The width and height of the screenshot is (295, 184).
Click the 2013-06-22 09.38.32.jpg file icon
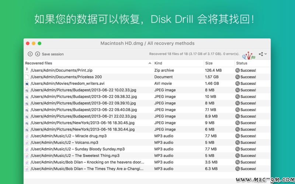point(27,96)
